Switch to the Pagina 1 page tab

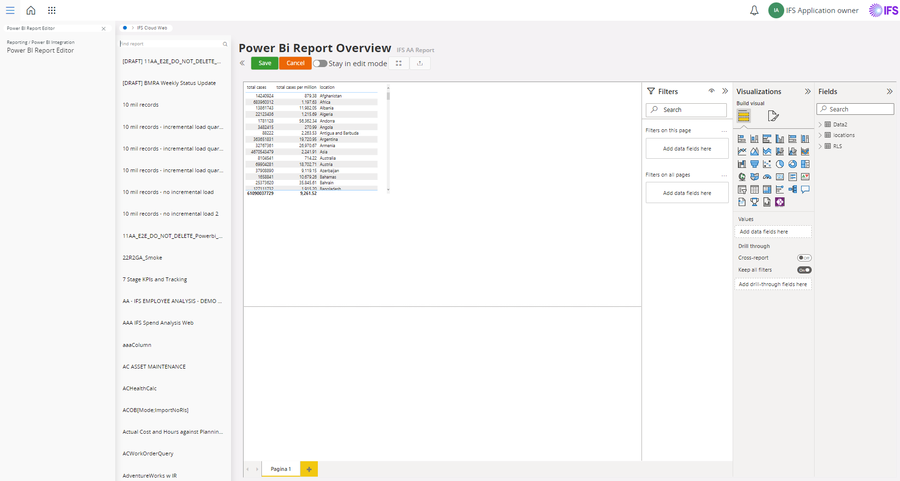(x=280, y=468)
